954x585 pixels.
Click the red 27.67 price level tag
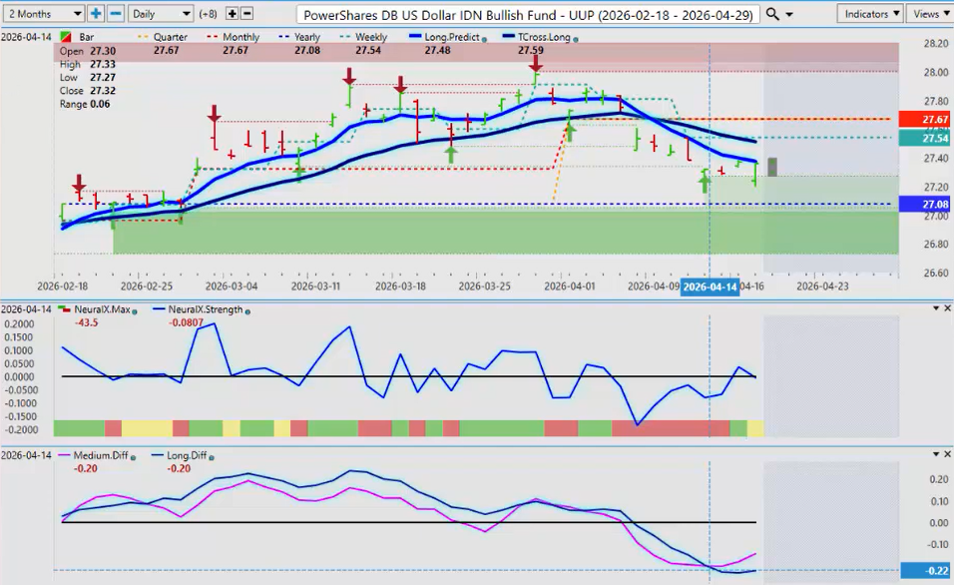click(x=926, y=119)
